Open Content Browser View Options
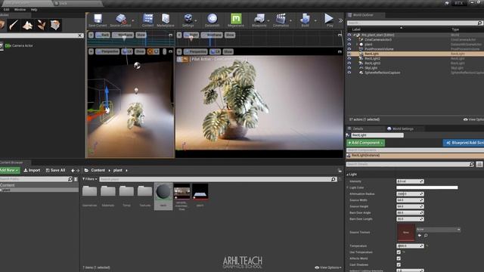 [x=328, y=267]
